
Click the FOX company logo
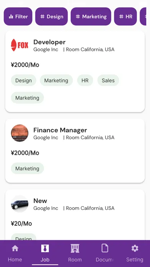(20, 45)
